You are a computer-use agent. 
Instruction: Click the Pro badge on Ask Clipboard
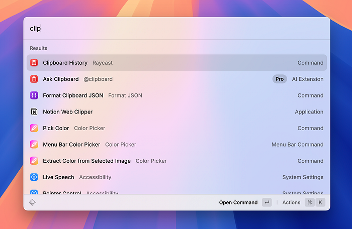point(280,79)
